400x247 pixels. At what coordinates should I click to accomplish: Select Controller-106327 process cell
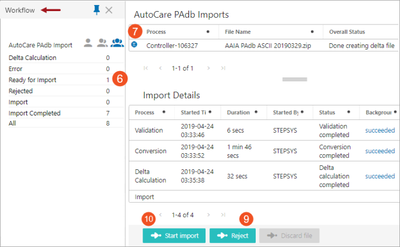click(x=172, y=46)
